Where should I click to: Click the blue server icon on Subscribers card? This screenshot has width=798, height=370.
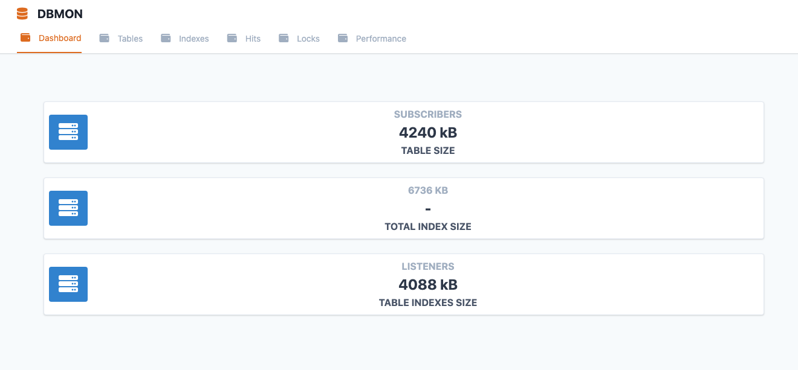(x=68, y=132)
